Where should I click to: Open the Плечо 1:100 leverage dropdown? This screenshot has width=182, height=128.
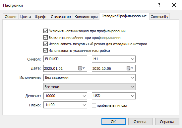click(65, 105)
